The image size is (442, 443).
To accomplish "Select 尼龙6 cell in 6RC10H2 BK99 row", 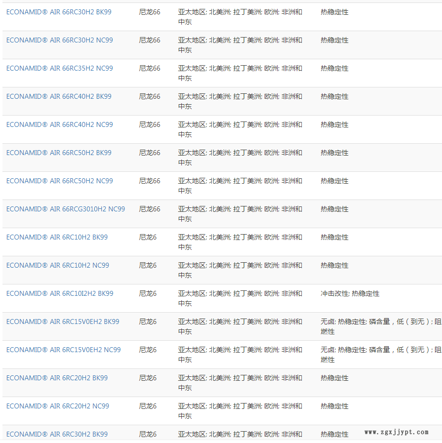I will point(148,238).
